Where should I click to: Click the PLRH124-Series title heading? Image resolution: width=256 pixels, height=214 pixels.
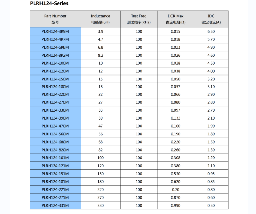click(49, 3)
